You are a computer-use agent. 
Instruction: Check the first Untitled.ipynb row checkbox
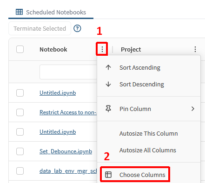pos(20,93)
